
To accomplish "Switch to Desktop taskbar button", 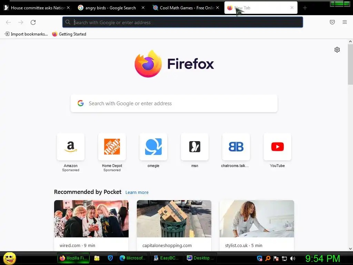I will [x=200, y=258].
